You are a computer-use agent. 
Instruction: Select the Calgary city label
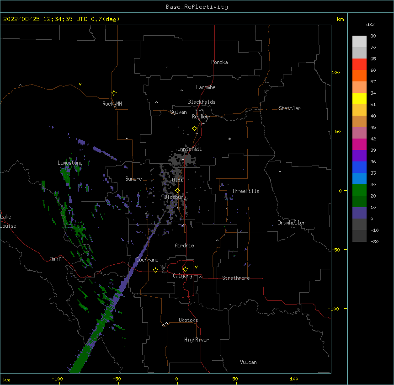[182, 276]
